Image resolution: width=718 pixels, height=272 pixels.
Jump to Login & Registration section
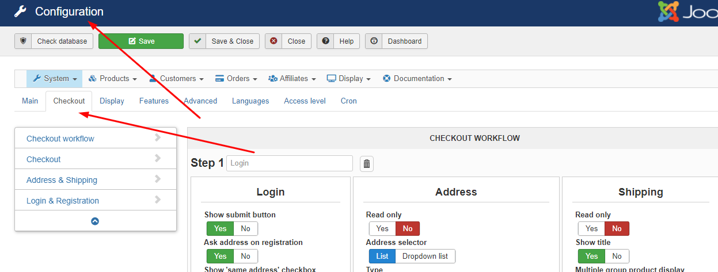63,201
